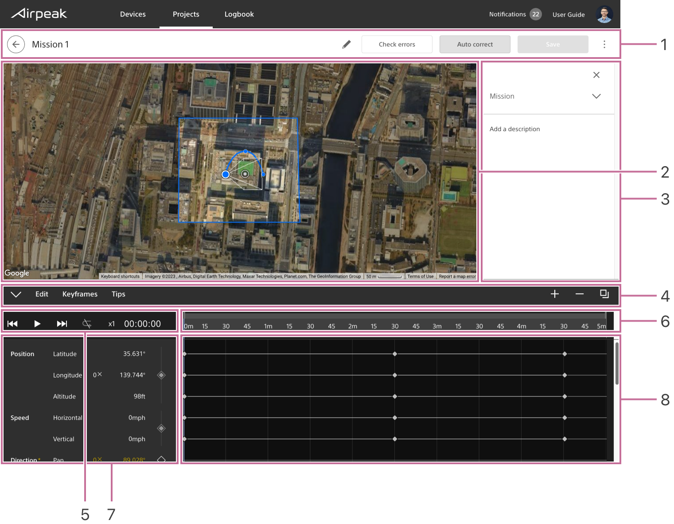Image resolution: width=674 pixels, height=524 pixels.
Task: Click the timeline panel expand window icon
Action: (x=604, y=294)
